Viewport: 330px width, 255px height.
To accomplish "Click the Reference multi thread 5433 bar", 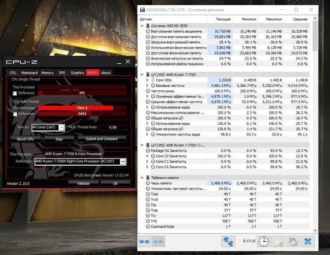I will click(x=82, y=114).
